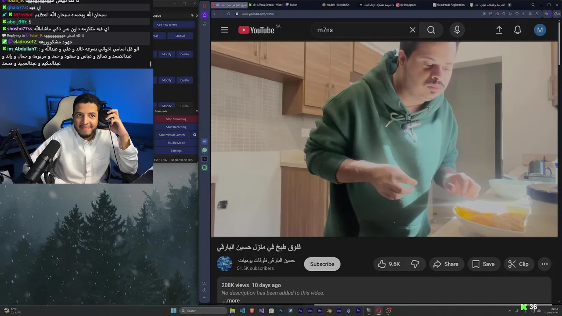Open the Opera sidebar bookmarks star icon
Image resolution: width=562 pixels, height=316 pixels.
tap(205, 24)
